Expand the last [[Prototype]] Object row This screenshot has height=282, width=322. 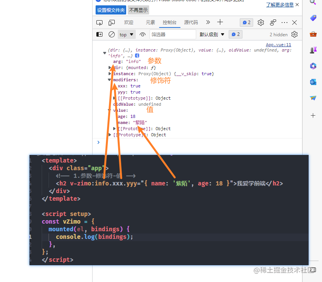point(110,135)
